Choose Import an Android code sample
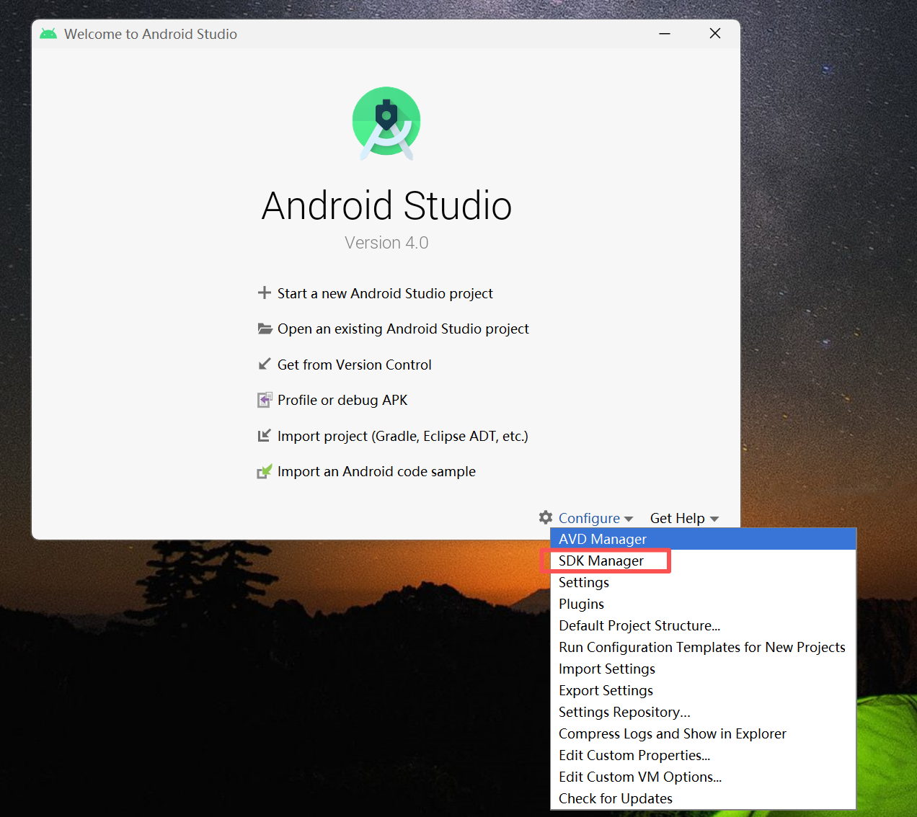The height and width of the screenshot is (817, 917). pyautogui.click(x=376, y=471)
